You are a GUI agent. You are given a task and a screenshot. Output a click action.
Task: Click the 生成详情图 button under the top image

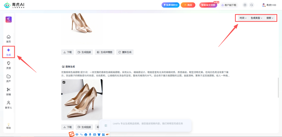pyautogui.click(x=104, y=52)
